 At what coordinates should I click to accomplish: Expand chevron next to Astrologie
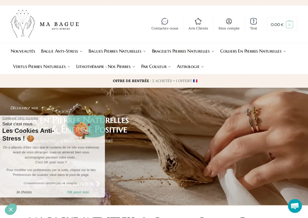202,67
